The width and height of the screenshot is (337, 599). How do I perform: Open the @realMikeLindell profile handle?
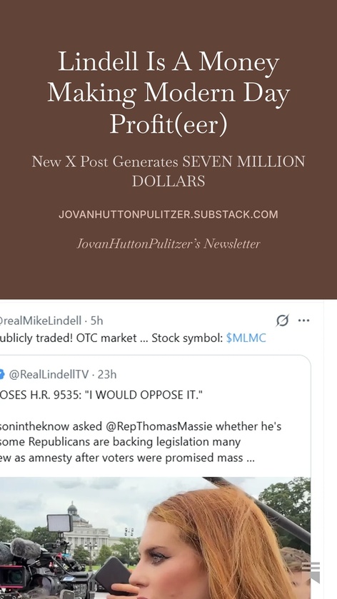pyautogui.click(x=41, y=321)
